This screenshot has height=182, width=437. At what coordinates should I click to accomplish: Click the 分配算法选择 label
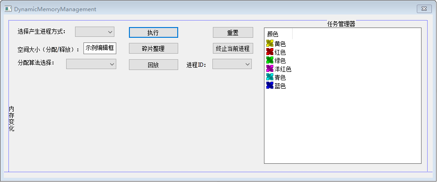point(36,63)
